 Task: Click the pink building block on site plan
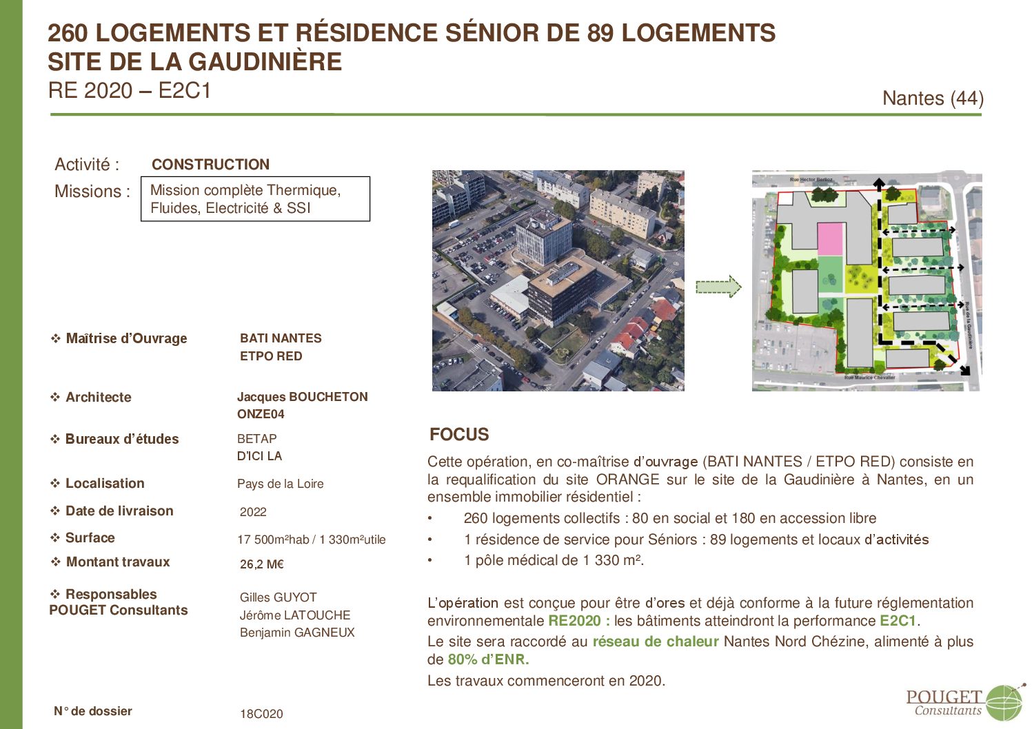point(831,240)
